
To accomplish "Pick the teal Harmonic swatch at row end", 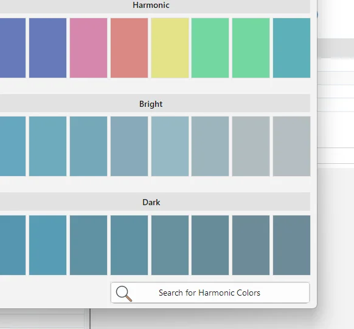I will point(291,48).
